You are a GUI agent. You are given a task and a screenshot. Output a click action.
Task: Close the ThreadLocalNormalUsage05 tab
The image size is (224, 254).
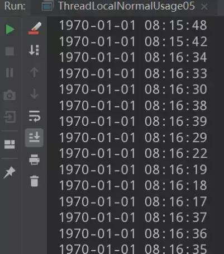(204, 7)
